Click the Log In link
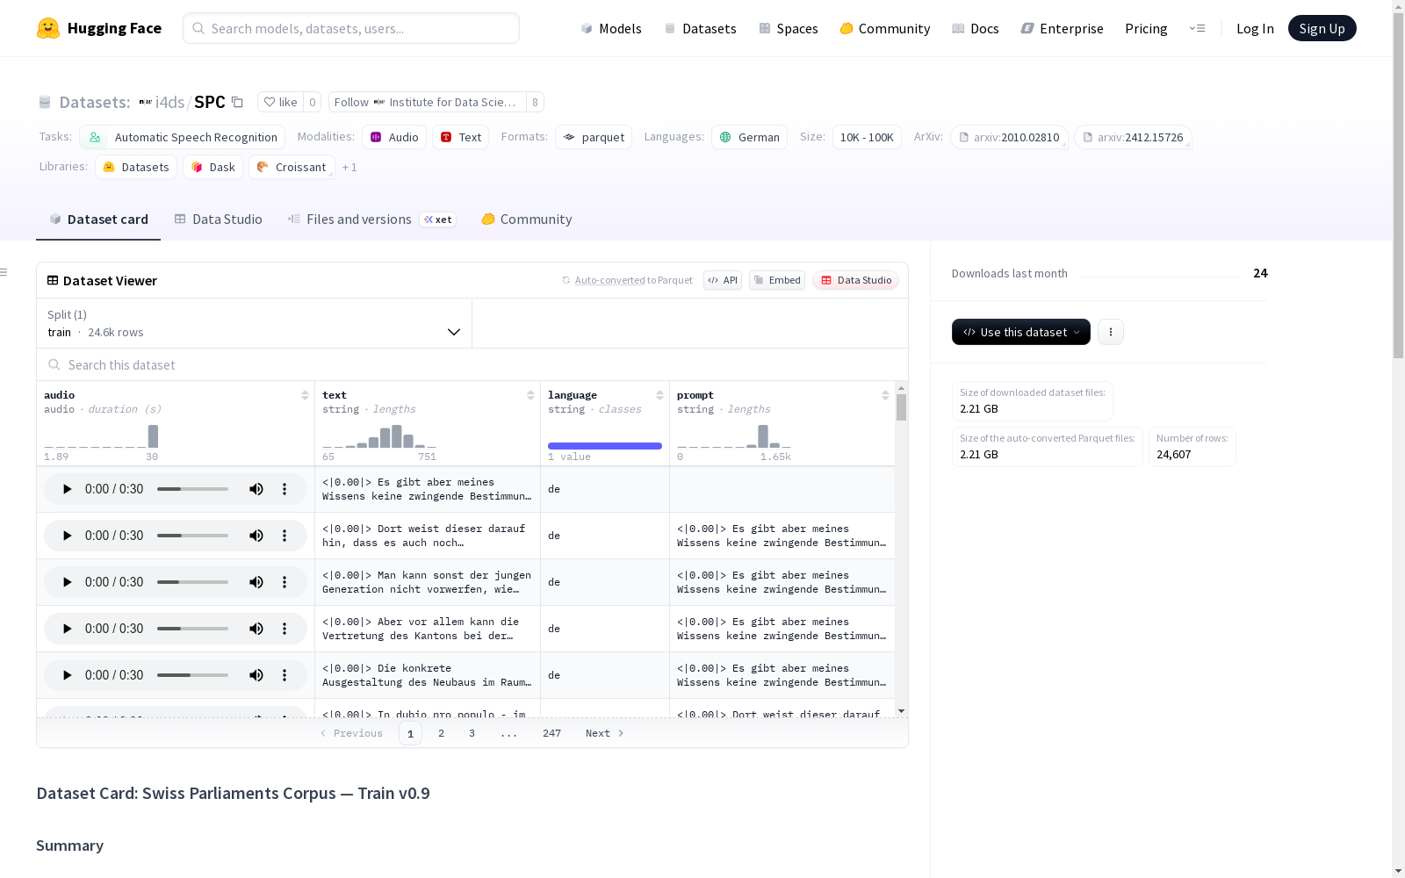The width and height of the screenshot is (1405, 878). [1255, 28]
